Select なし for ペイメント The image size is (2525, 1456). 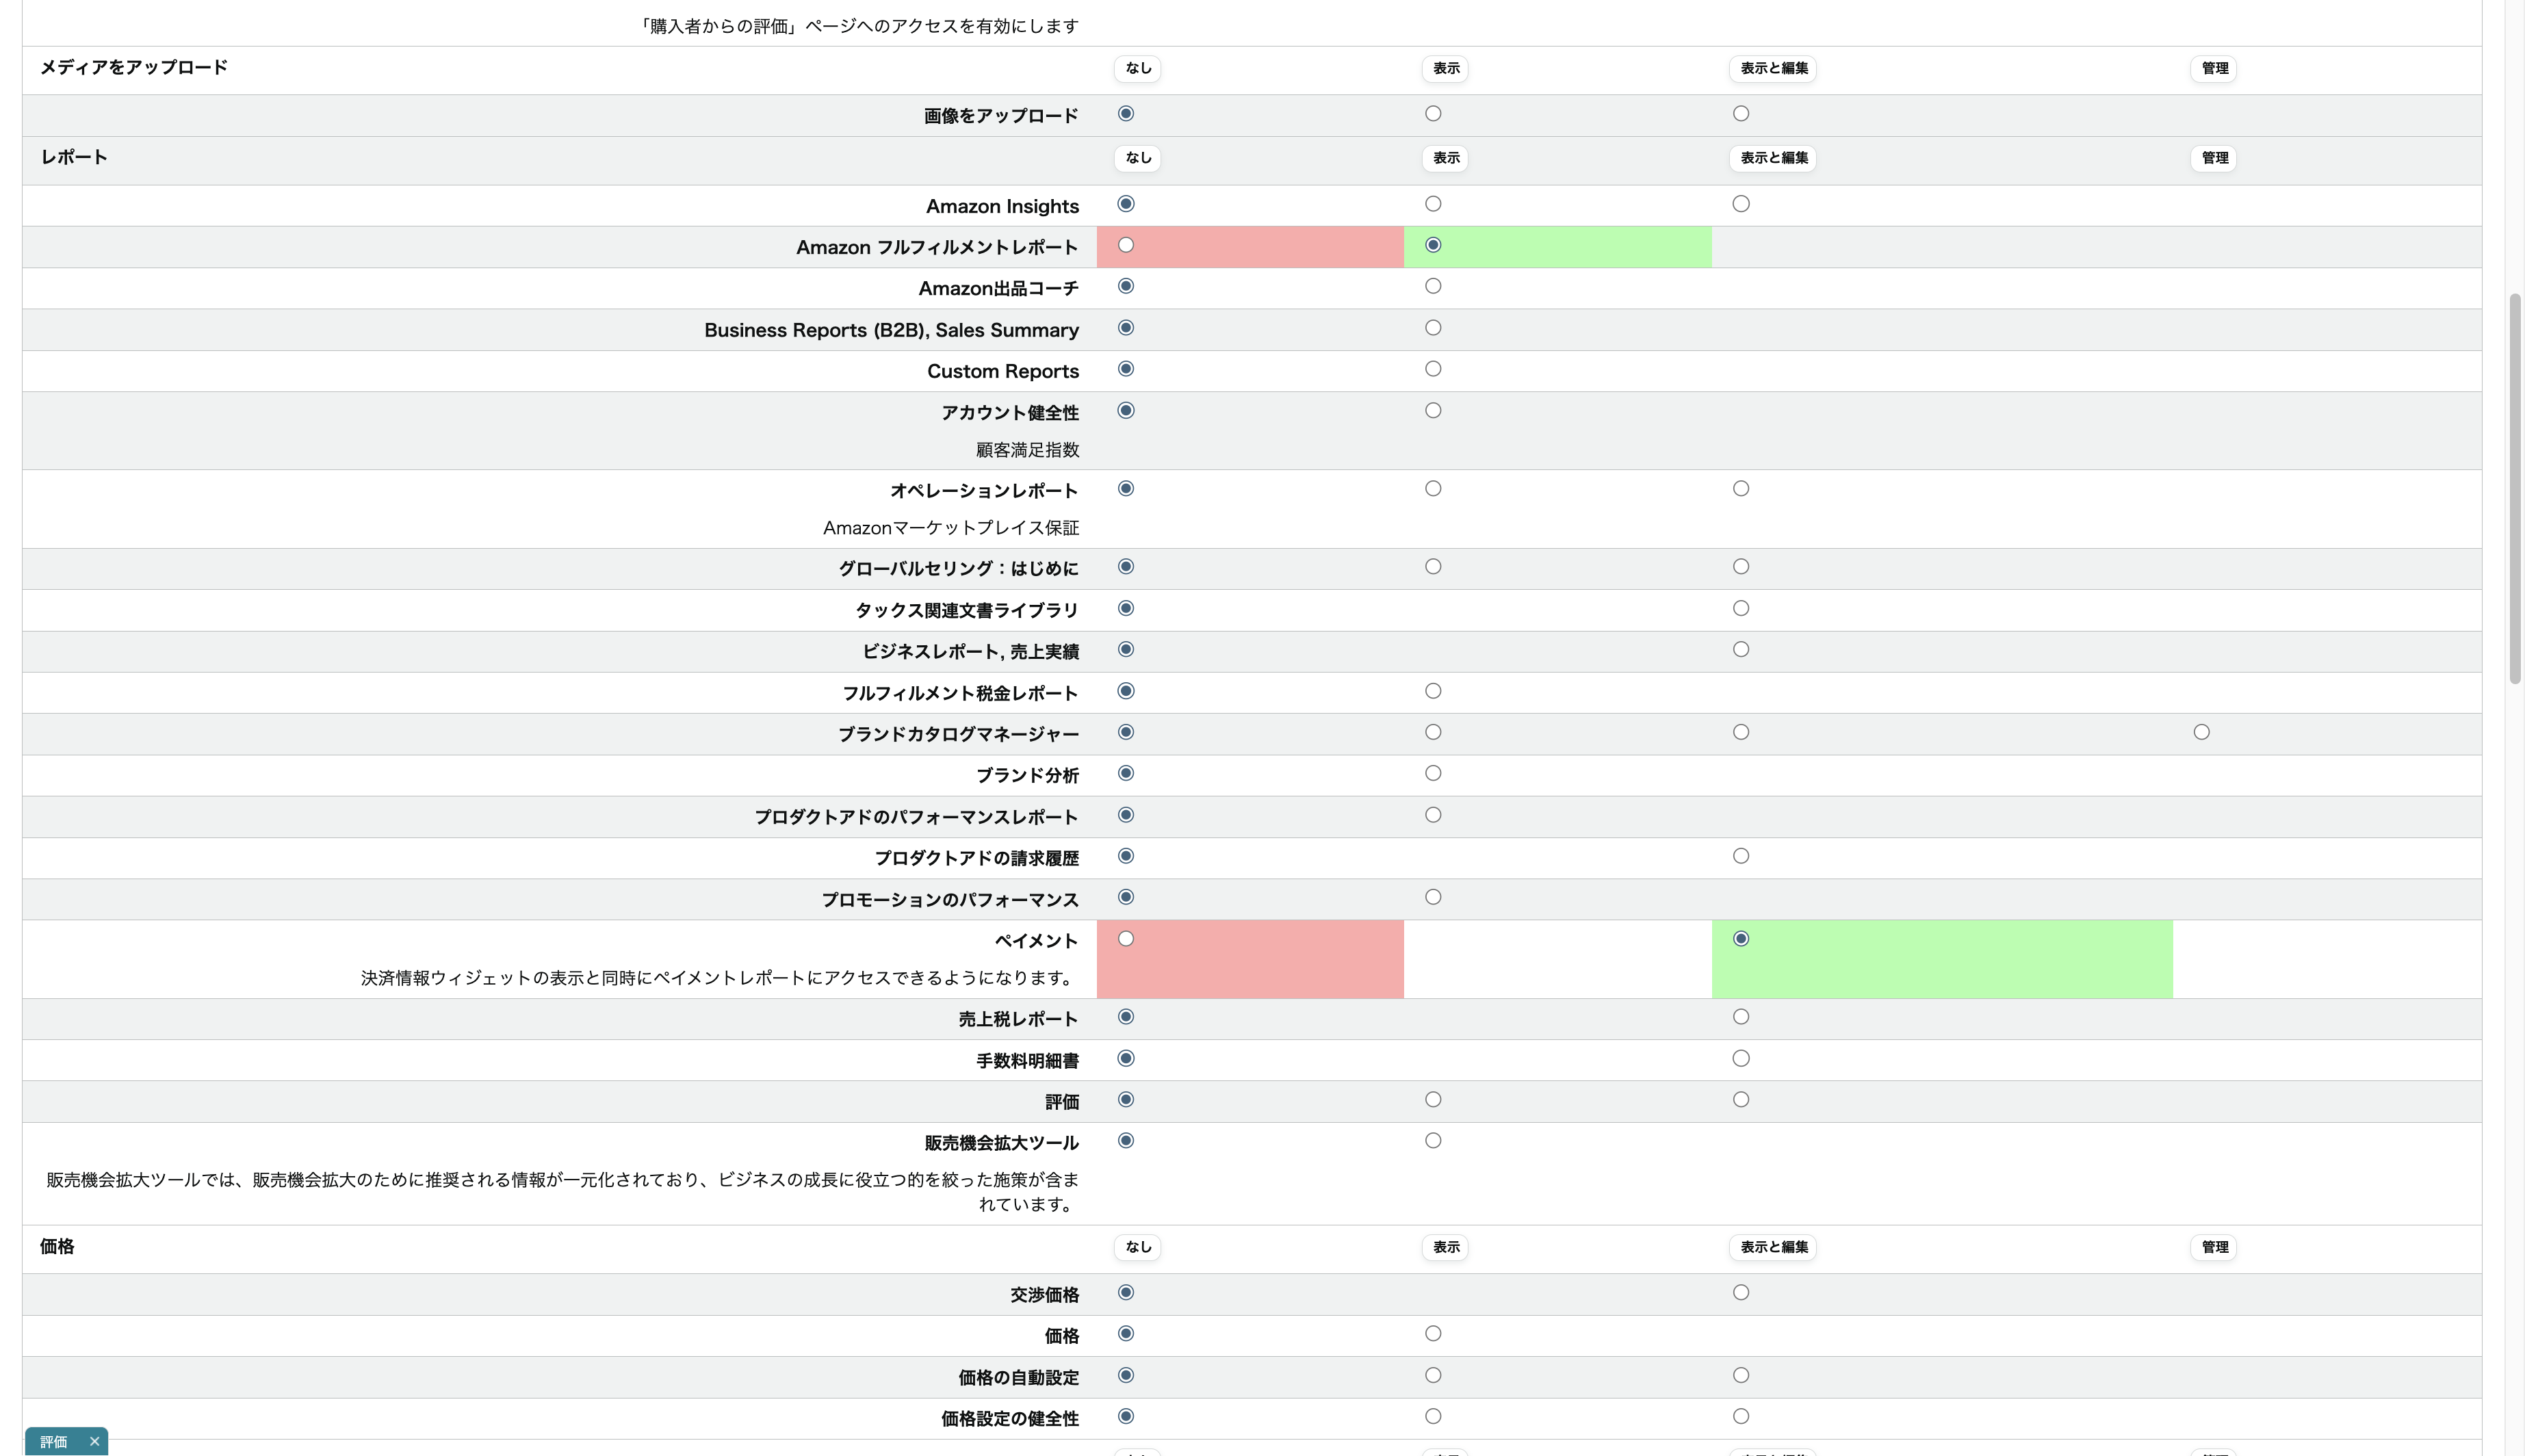point(1126,938)
